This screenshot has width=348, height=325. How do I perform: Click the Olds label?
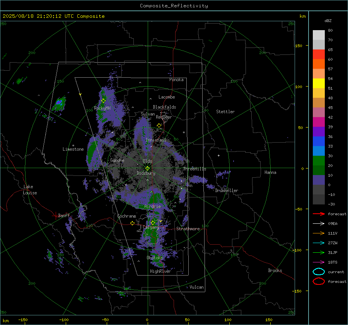147,161
